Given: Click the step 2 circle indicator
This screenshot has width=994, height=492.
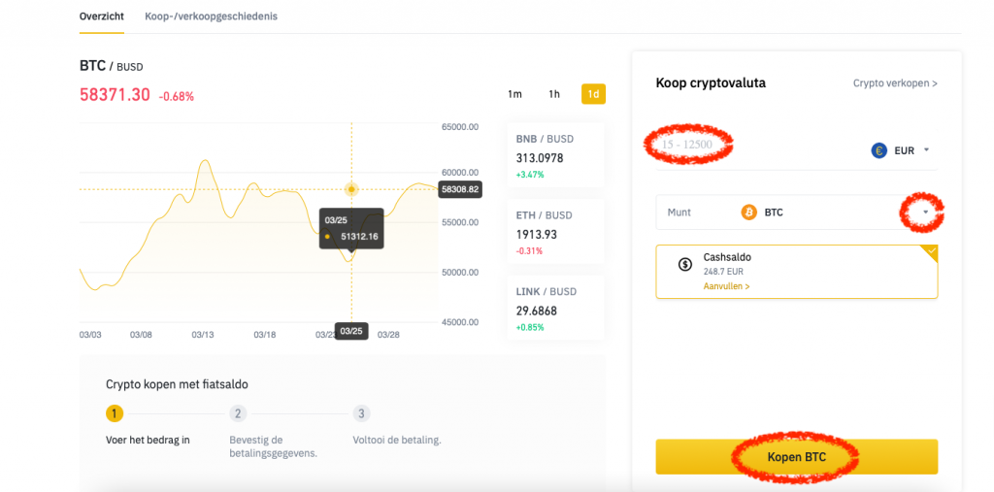Looking at the screenshot, I should [238, 413].
